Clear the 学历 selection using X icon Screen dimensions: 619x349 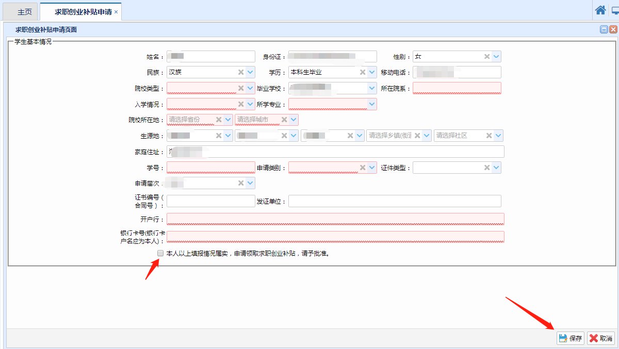pos(363,72)
